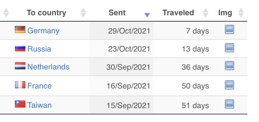Screen dimensions: 259x122
Task: Open the image icon for the Russia postcard
Action: pos(229,48)
